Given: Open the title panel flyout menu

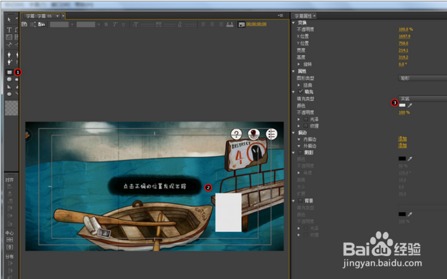Looking at the screenshot, I should (x=280, y=15).
